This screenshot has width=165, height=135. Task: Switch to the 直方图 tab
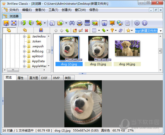tap(34, 78)
